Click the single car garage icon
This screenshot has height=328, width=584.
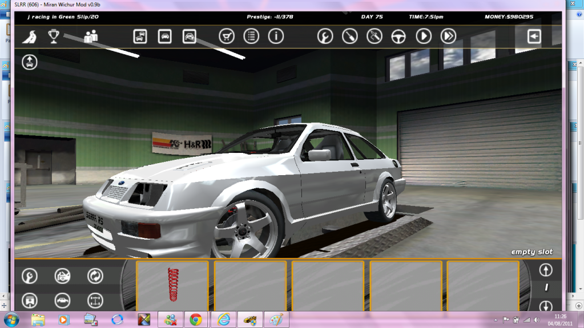[x=164, y=37]
